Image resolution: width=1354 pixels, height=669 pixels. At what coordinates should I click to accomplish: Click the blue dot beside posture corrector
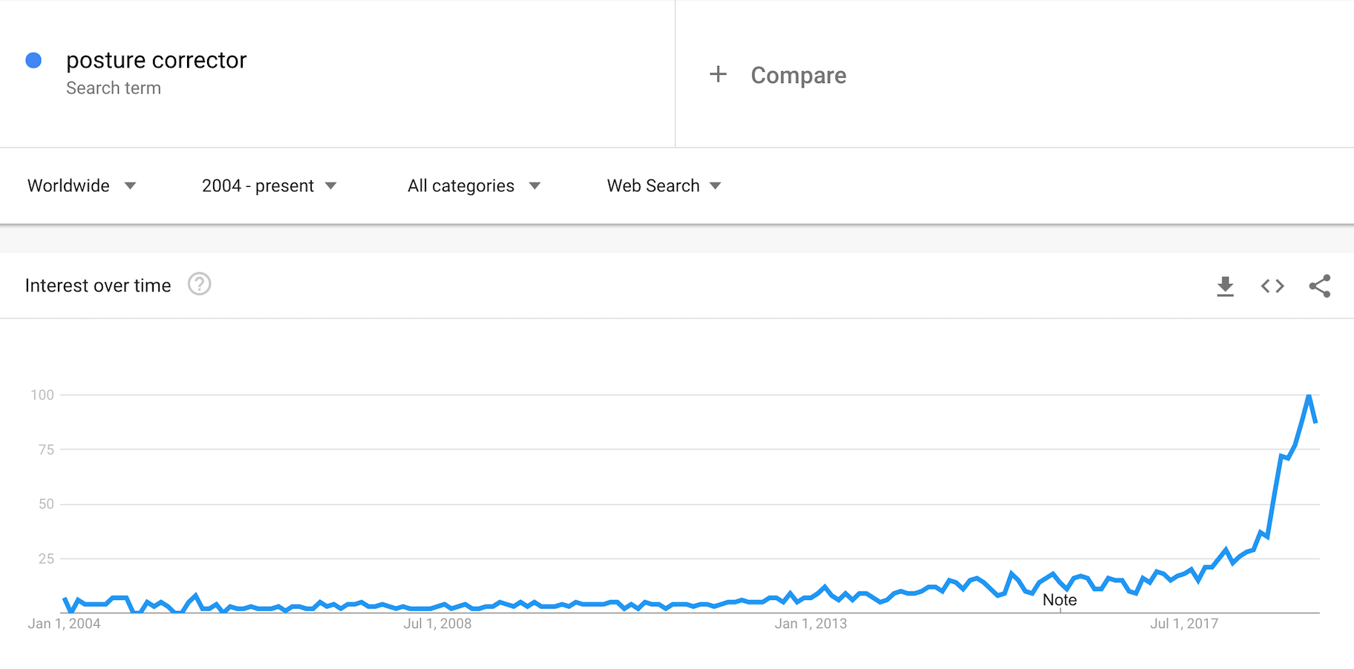tap(33, 60)
